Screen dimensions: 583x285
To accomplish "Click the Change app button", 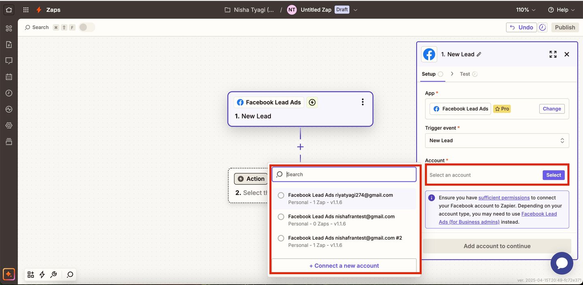I will [552, 109].
